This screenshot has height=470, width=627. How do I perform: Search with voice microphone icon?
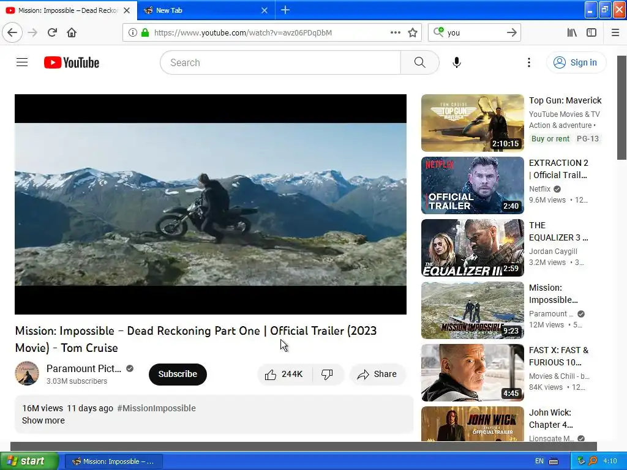[x=457, y=62]
